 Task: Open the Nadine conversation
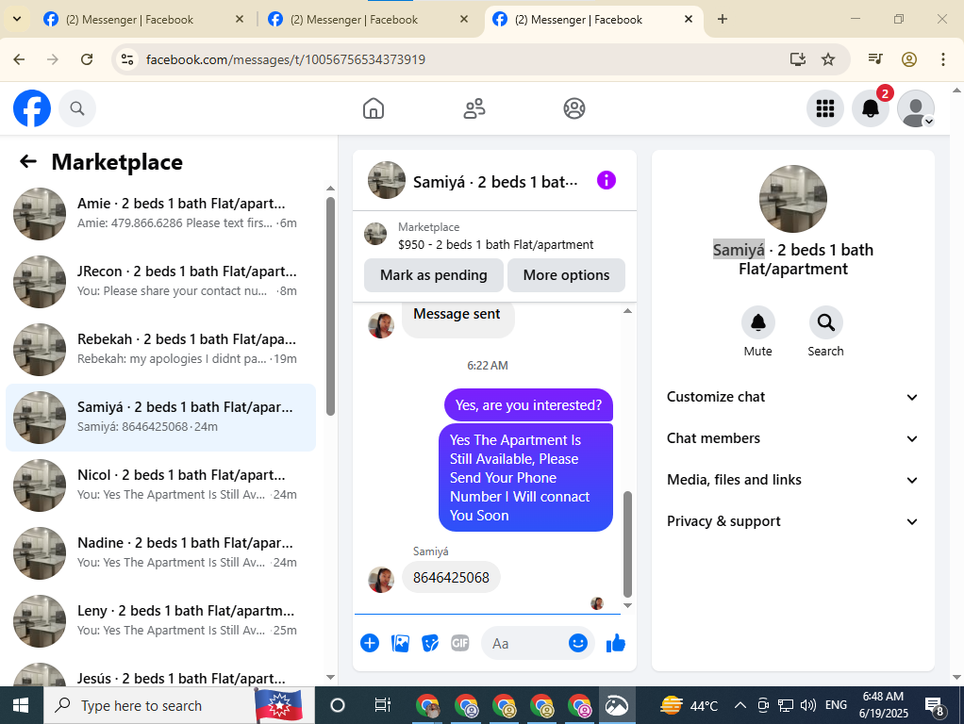click(x=161, y=553)
